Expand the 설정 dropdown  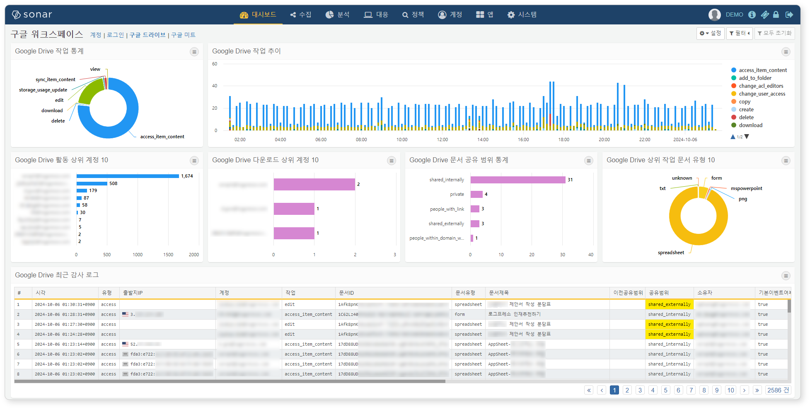710,33
